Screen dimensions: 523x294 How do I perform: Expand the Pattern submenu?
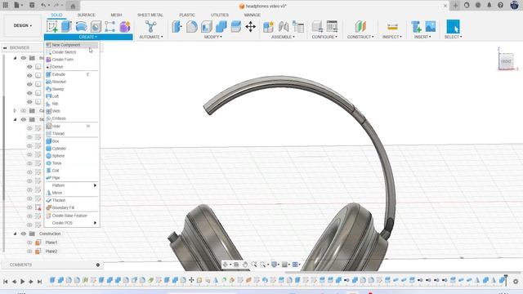pyautogui.click(x=72, y=185)
